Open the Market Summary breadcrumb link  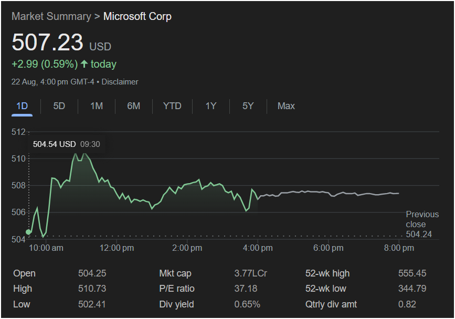[x=51, y=16]
